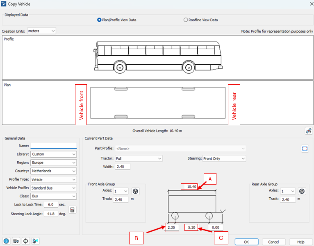Click the front axle group wheel icon
The height and width of the screenshot is (246, 314).
click(x=136, y=191)
